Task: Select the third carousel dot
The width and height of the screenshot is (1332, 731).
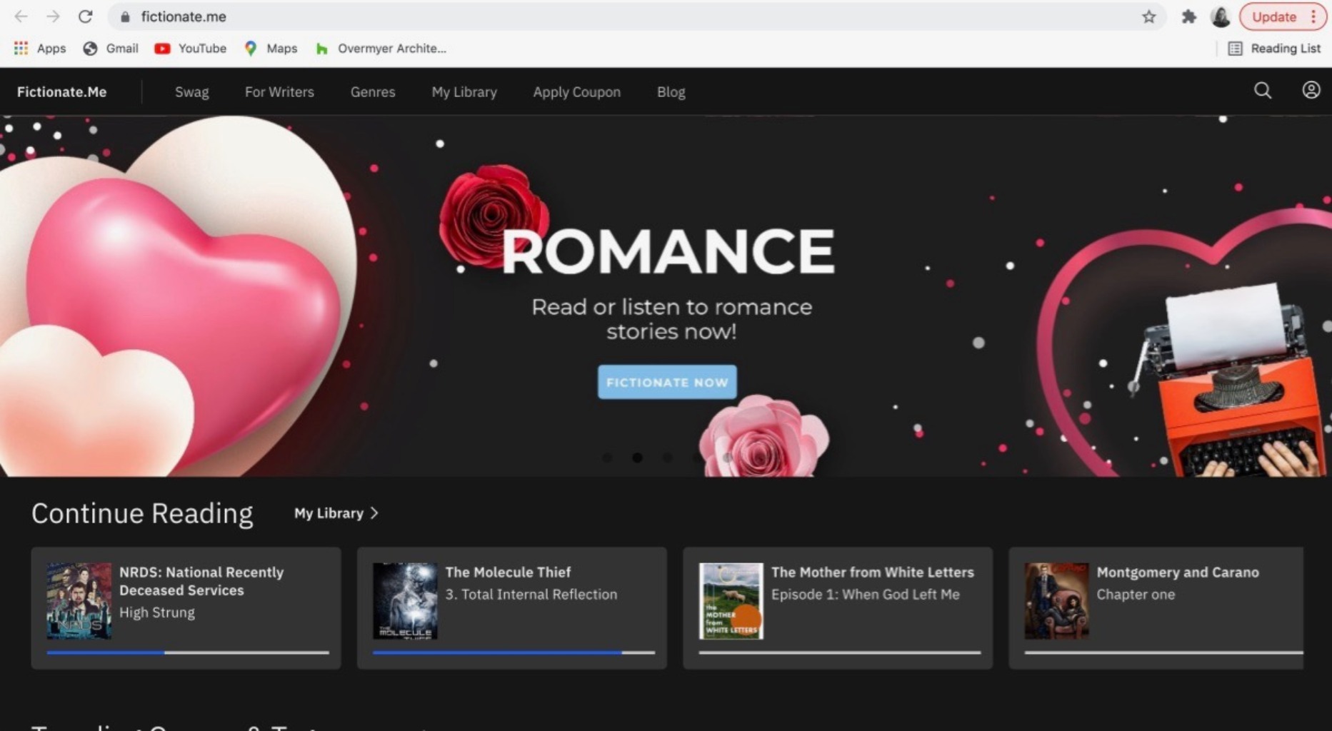Action: tap(667, 458)
